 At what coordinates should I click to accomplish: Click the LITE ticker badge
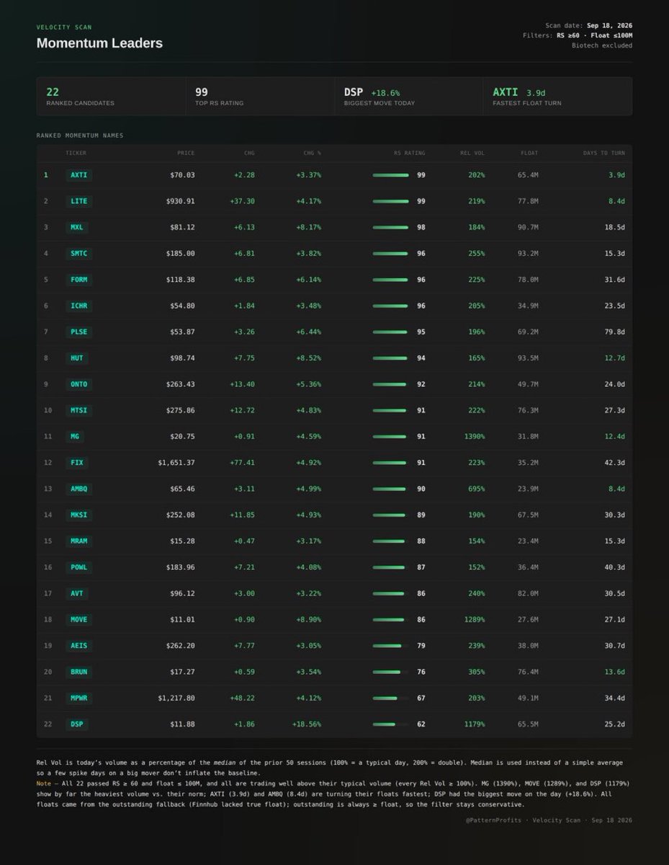tap(78, 201)
